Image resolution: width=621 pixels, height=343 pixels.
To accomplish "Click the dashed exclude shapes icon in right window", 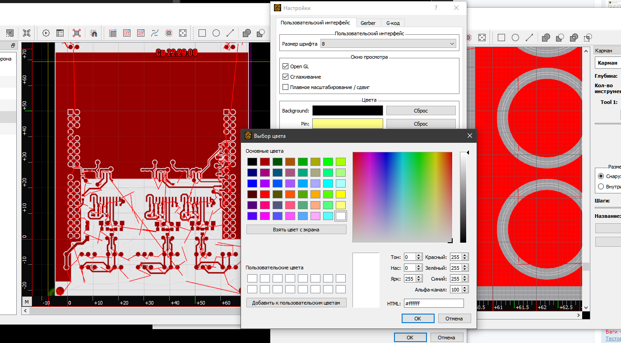I will pyautogui.click(x=588, y=38).
